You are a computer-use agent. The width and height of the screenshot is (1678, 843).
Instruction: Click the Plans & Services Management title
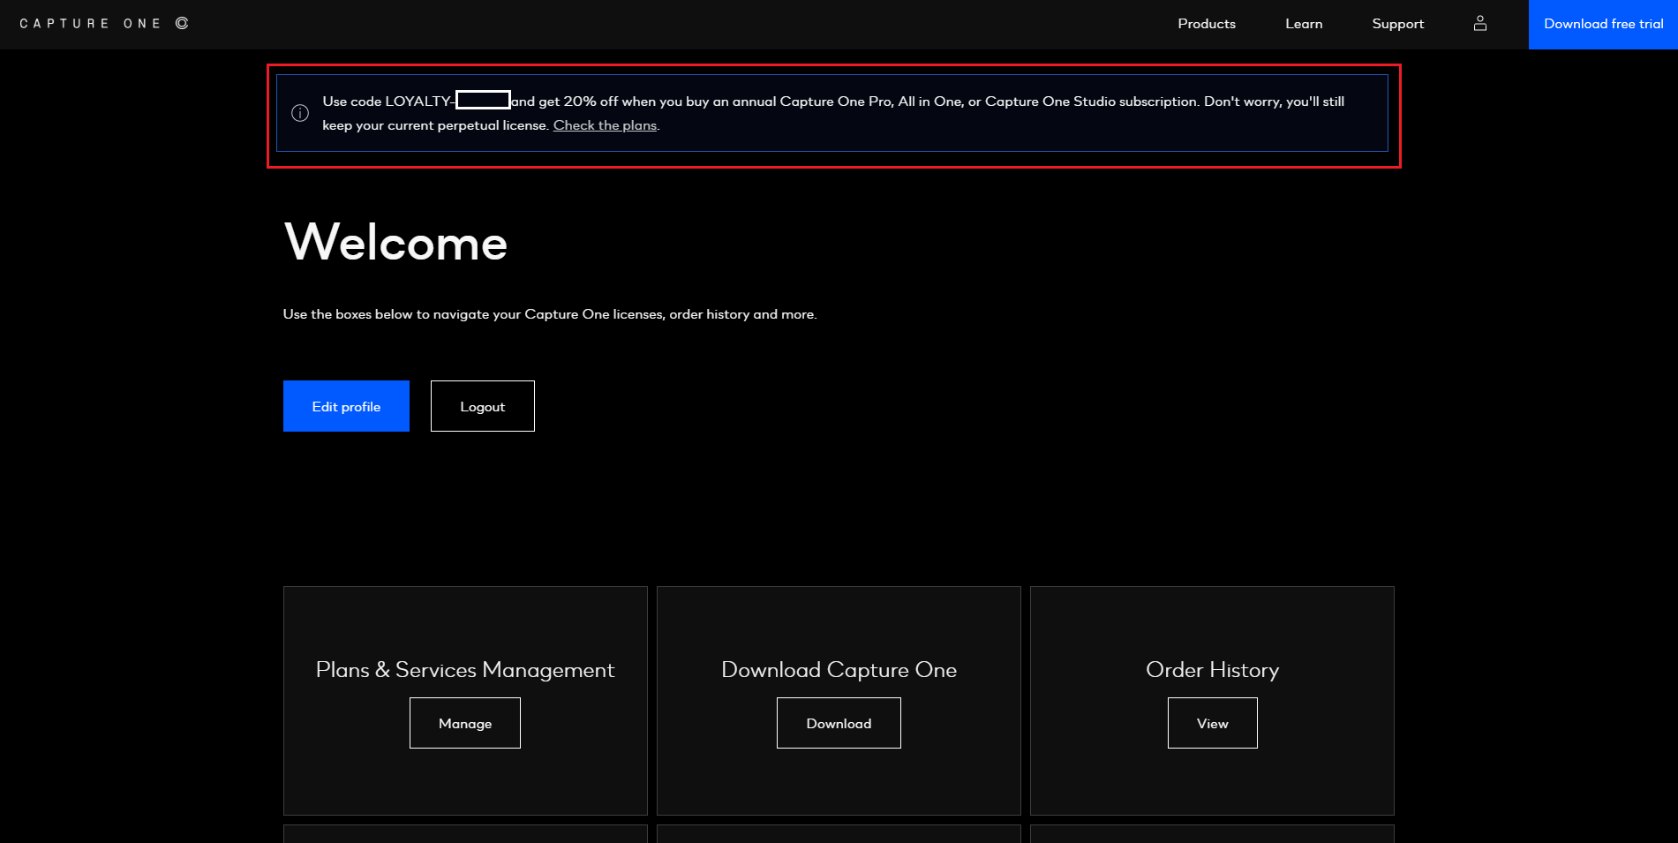tap(465, 670)
